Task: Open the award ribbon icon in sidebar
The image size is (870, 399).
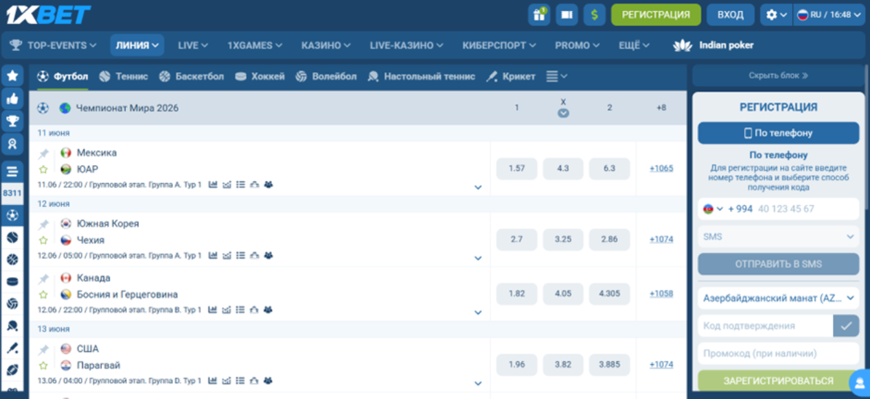Action: click(x=12, y=144)
